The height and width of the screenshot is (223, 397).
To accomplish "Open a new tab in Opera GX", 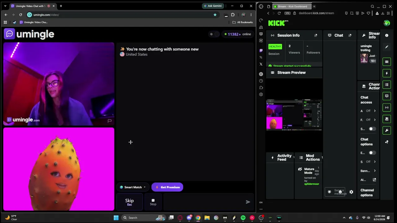I will (314, 6).
